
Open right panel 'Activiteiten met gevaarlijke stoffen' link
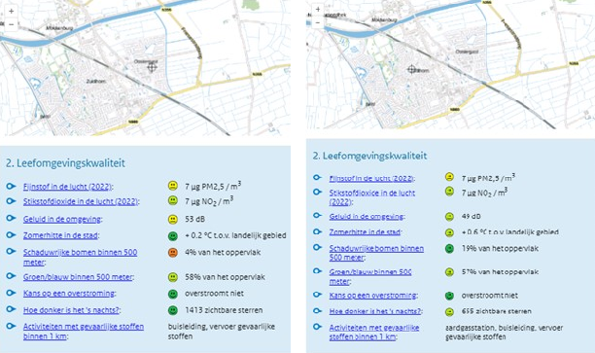374,333
